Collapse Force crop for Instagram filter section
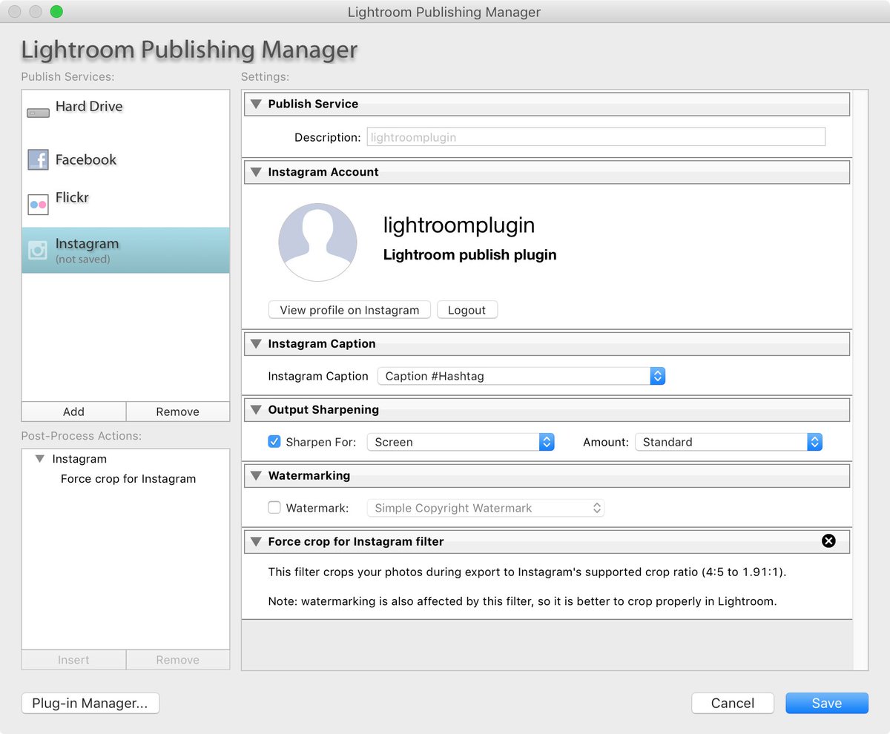890x734 pixels. click(256, 542)
